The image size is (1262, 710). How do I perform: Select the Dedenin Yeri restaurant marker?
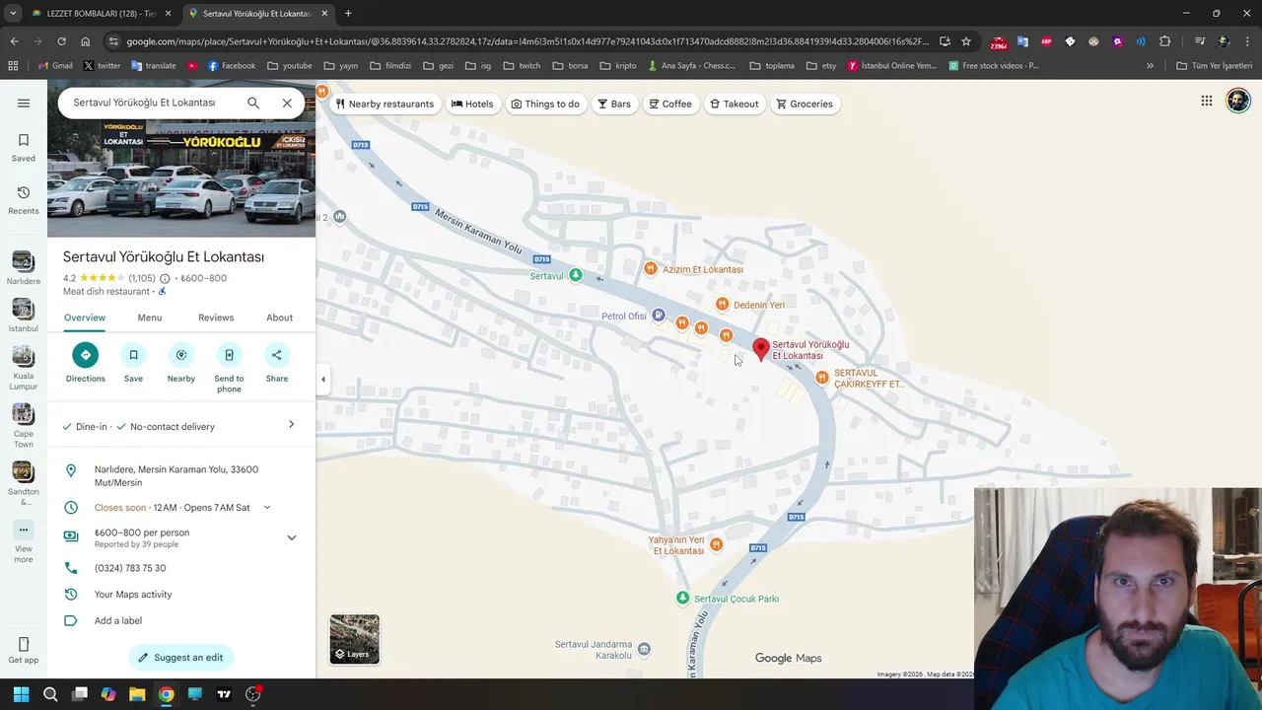tap(722, 305)
